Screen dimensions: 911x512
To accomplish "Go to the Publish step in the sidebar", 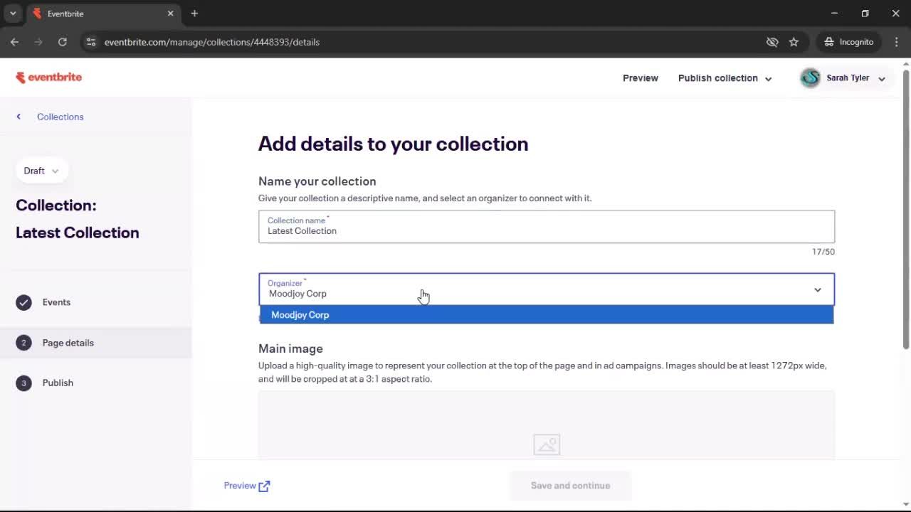I will (x=58, y=383).
